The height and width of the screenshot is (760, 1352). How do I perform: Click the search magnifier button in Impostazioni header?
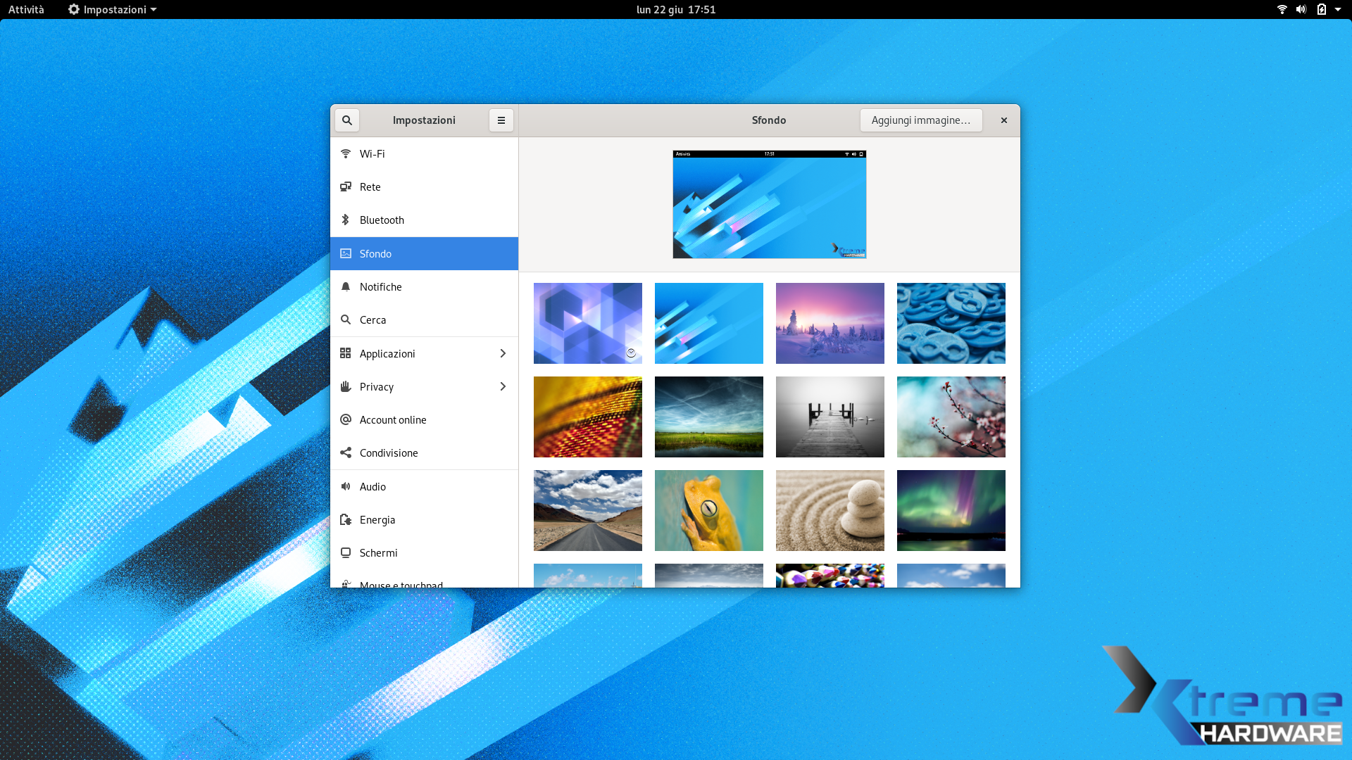(x=347, y=120)
